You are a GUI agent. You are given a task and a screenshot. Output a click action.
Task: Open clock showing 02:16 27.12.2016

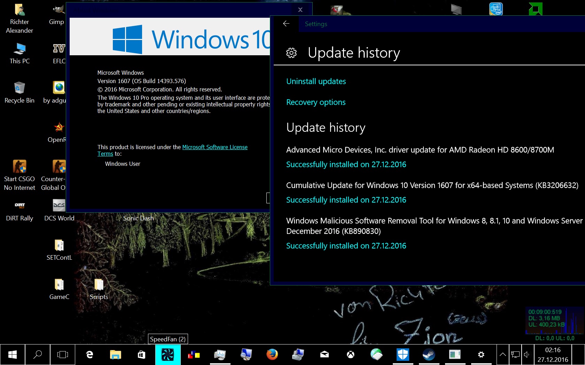553,355
